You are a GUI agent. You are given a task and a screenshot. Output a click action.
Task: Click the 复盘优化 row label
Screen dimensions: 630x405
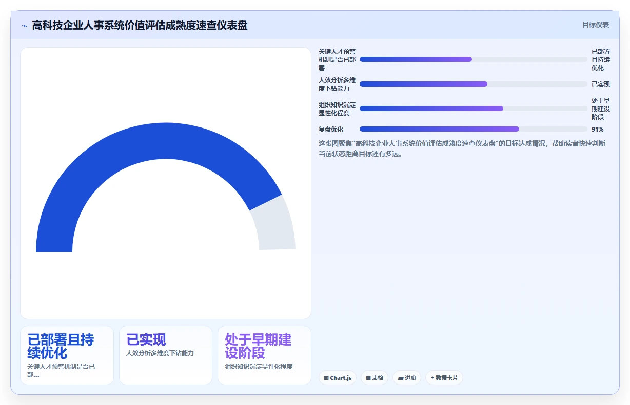coord(331,129)
